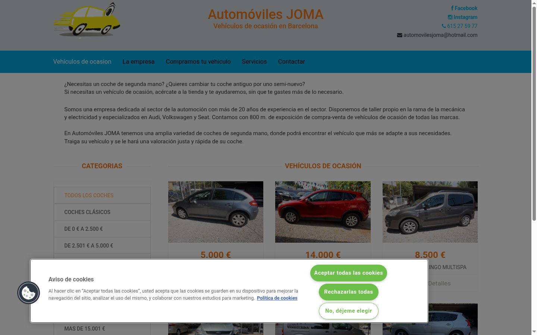Screen dimensions: 537x335
Task: Click Vehículos de ocasión en Barcelona subtitle
Action: click(x=266, y=26)
